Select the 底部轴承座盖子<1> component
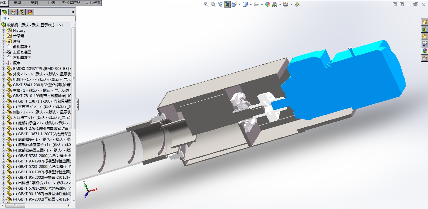This screenshot has height=209, width=428. 39,145
